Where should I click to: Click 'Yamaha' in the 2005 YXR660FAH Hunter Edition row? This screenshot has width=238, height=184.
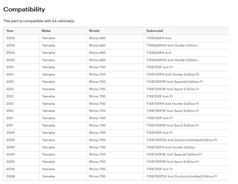(x=48, y=45)
